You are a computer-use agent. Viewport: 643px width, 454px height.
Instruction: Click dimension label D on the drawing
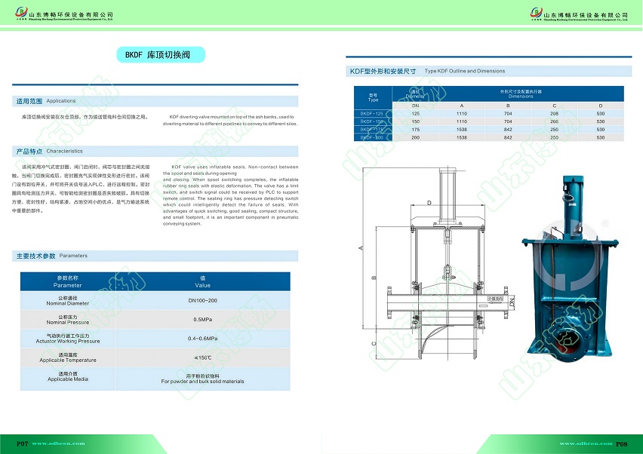click(x=429, y=203)
